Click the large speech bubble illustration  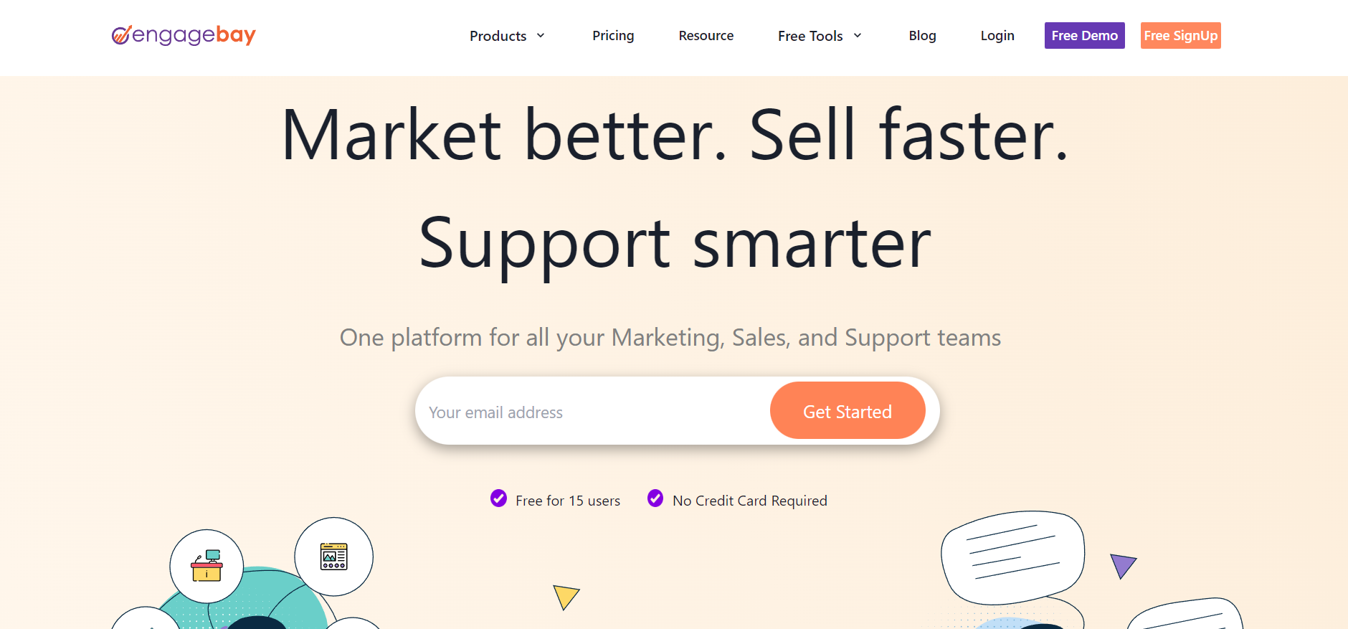click(x=1012, y=556)
